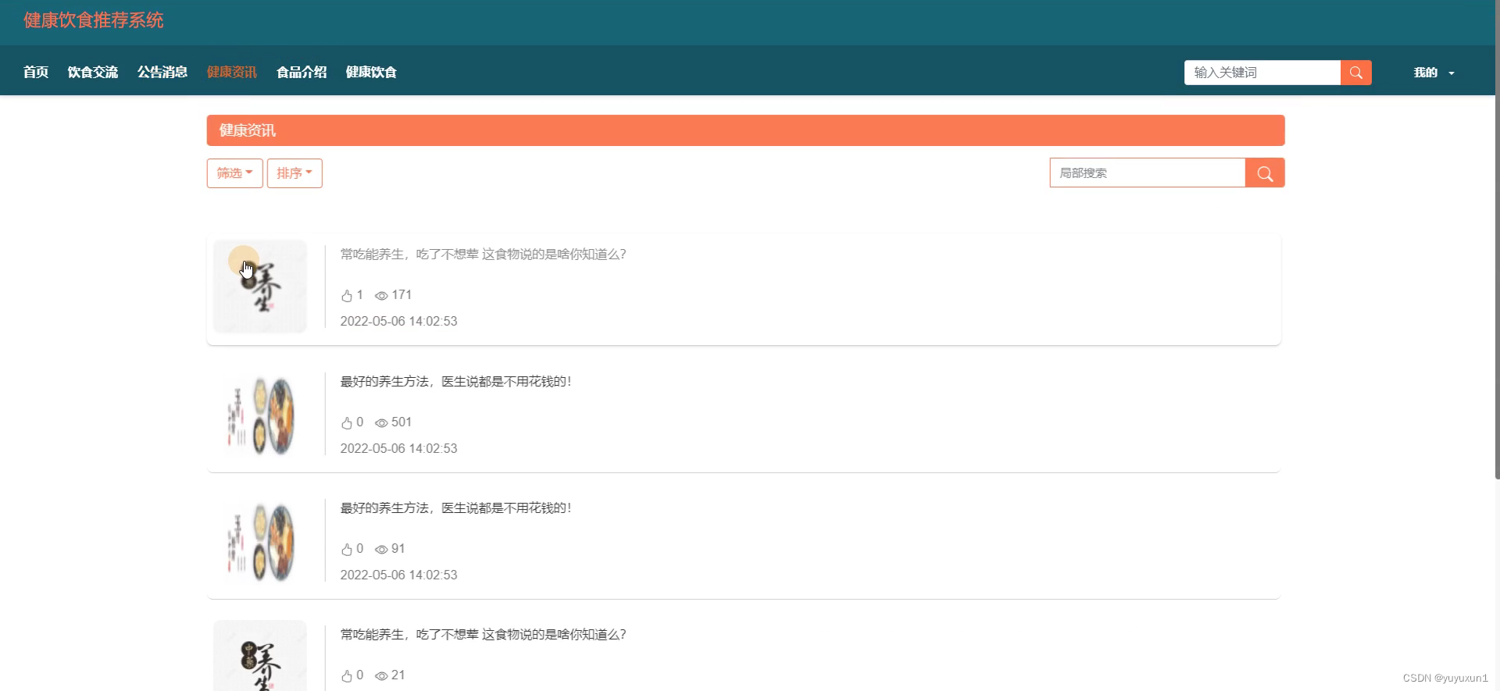Open 饮食交流 navigation item
1500x691 pixels.
point(93,72)
